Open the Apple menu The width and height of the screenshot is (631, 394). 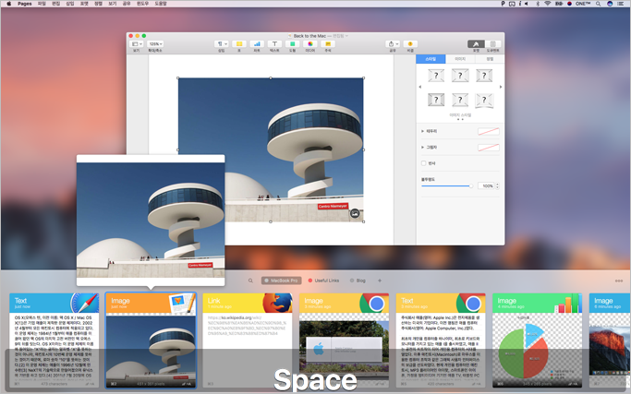point(8,4)
